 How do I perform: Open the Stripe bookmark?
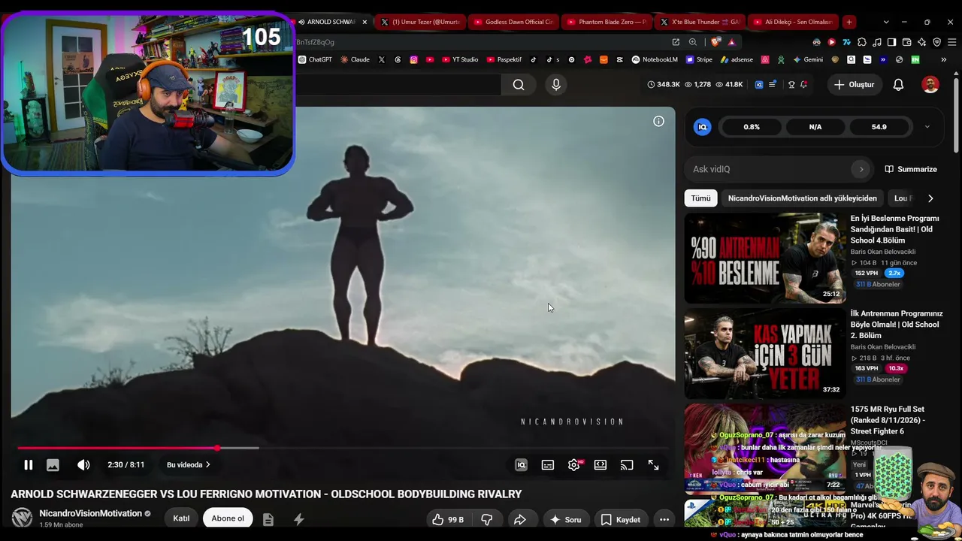pyautogui.click(x=698, y=59)
